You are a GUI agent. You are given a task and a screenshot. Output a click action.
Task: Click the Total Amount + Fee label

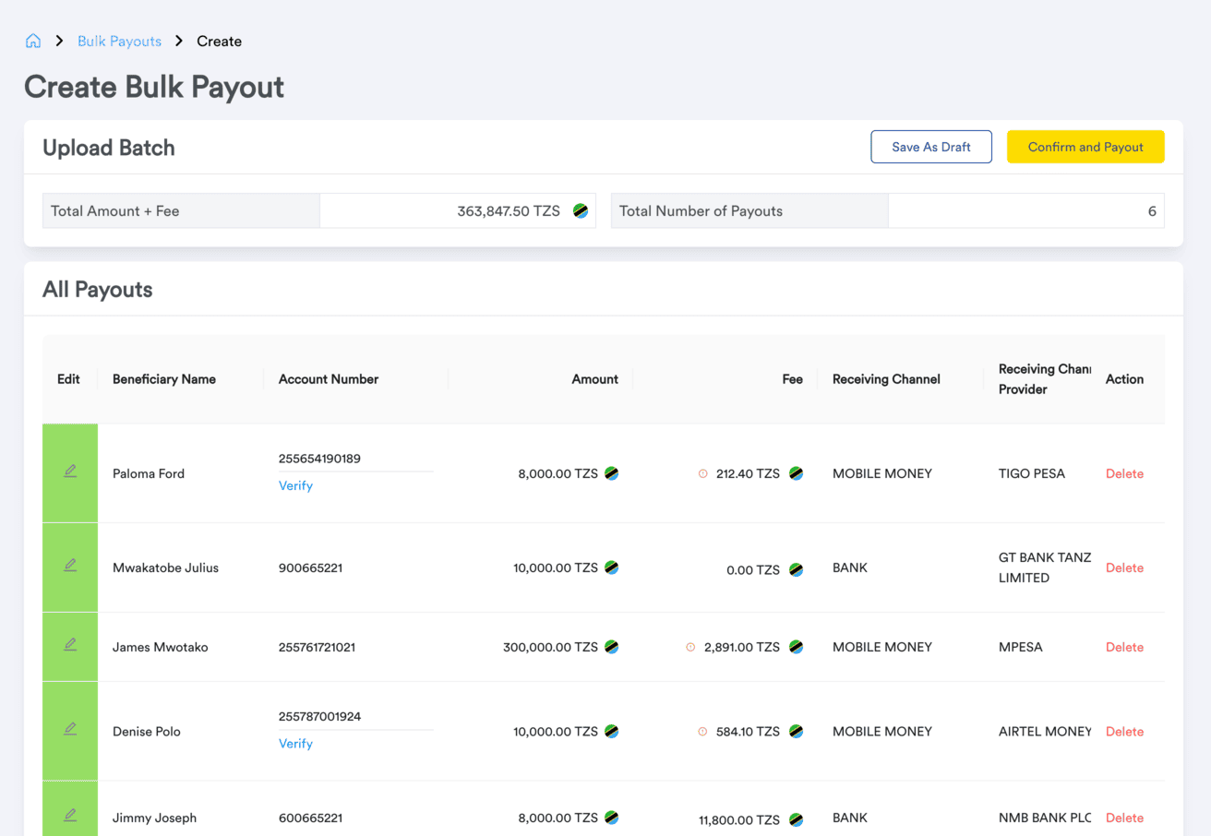coord(115,211)
